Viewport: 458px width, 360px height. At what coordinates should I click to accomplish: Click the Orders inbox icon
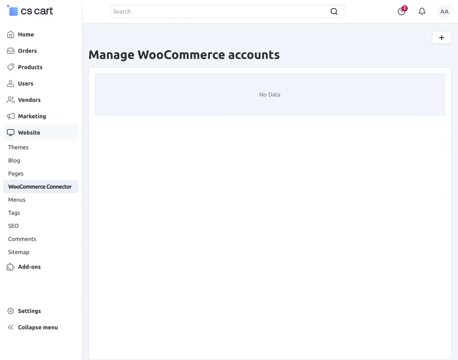point(11,51)
